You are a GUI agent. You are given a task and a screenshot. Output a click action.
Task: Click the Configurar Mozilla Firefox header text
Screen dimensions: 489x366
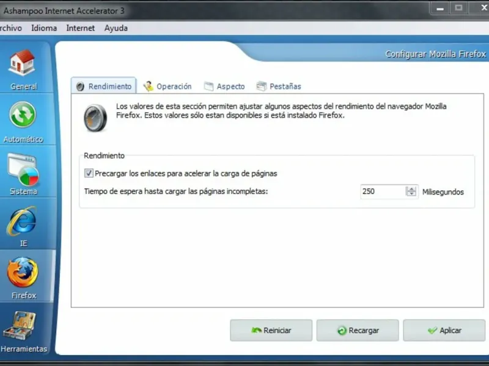(x=435, y=54)
